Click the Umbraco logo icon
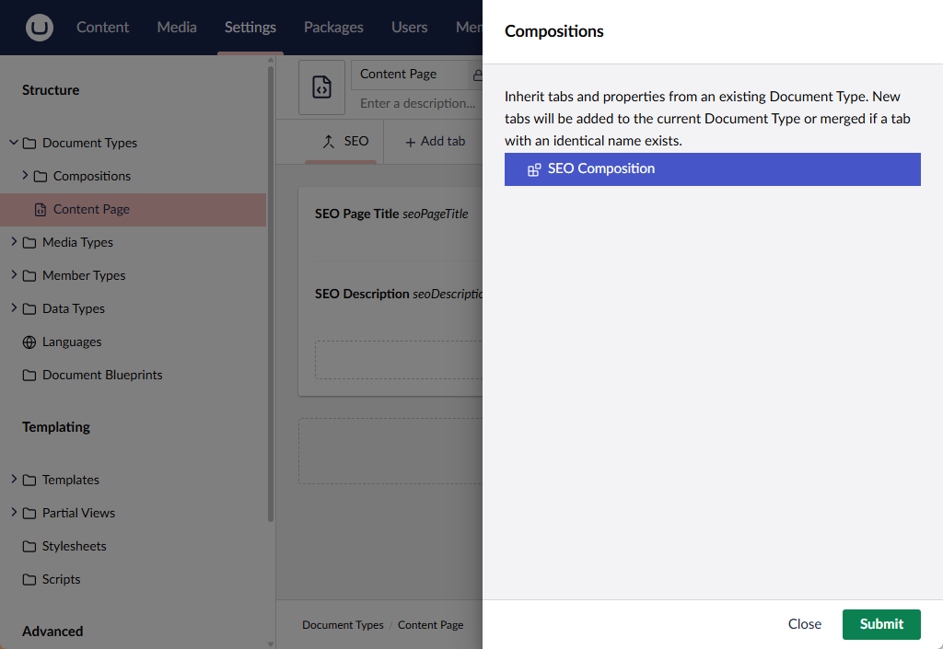The image size is (943, 649). click(x=40, y=28)
